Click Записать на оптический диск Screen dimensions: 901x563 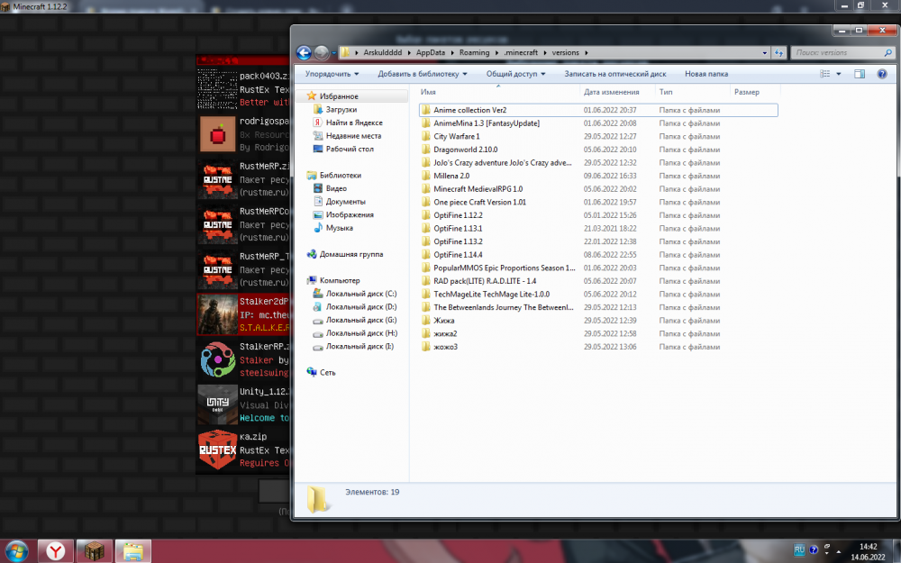pos(614,74)
